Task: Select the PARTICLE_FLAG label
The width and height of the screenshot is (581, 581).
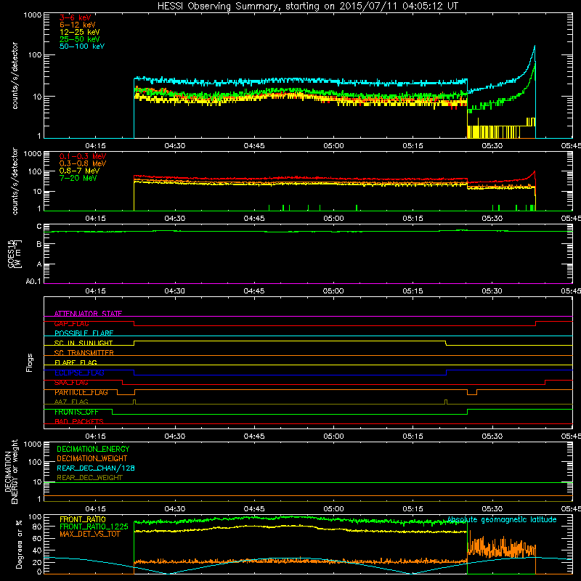Action: click(81, 392)
